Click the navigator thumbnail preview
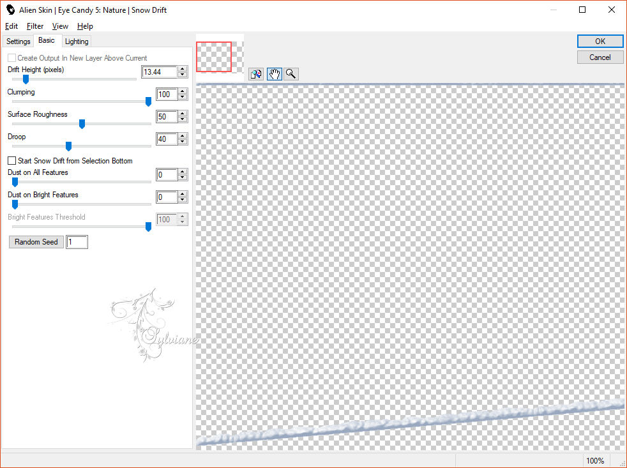 point(220,57)
